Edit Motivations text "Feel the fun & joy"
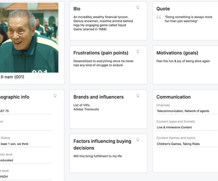 pos(183,61)
